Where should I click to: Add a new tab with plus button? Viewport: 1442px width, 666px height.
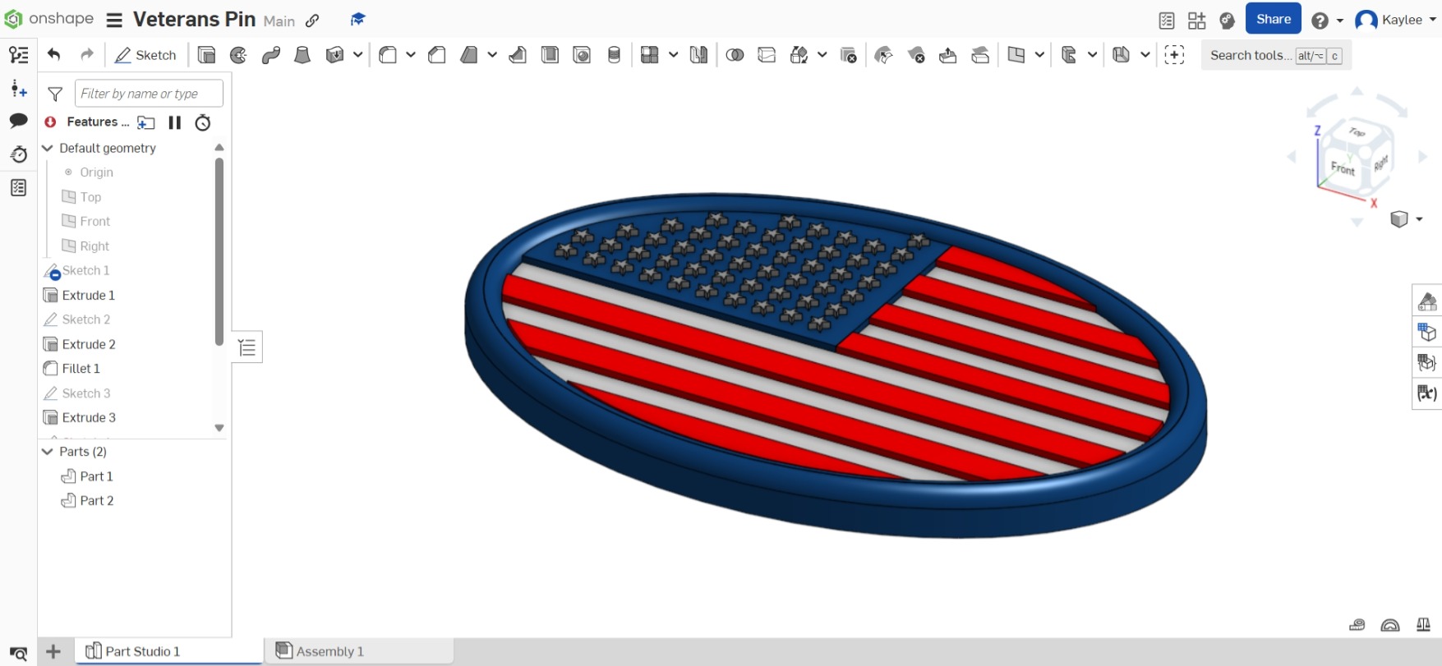pyautogui.click(x=53, y=652)
